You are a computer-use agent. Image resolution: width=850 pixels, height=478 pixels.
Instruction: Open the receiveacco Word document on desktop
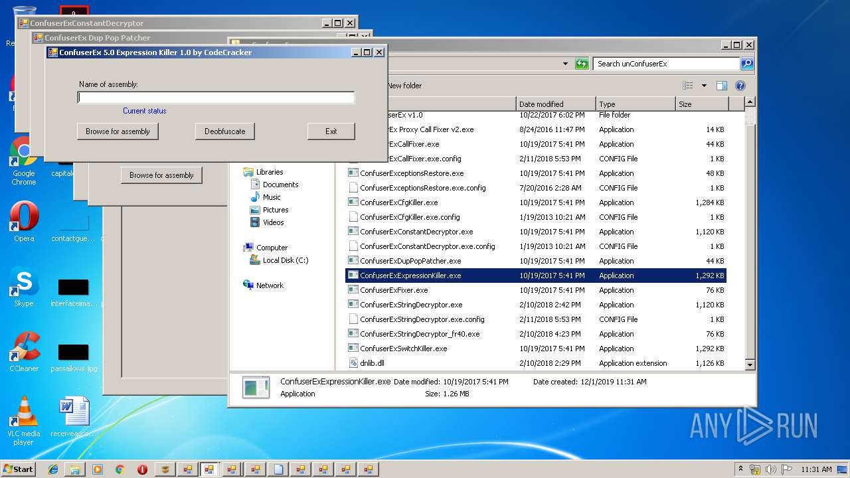point(73,418)
